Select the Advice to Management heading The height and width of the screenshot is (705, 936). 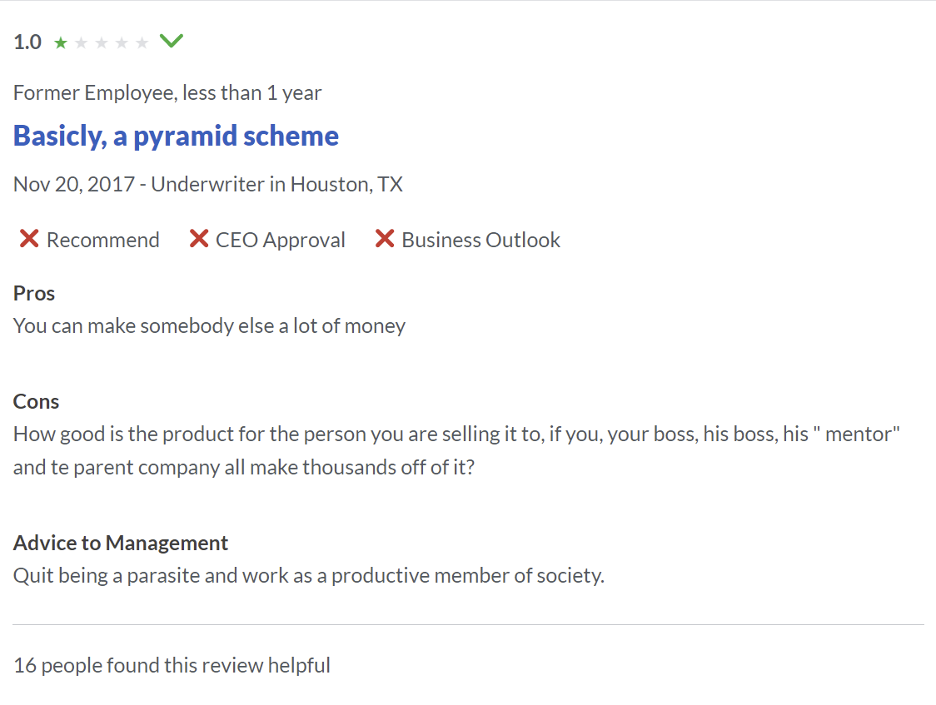121,543
